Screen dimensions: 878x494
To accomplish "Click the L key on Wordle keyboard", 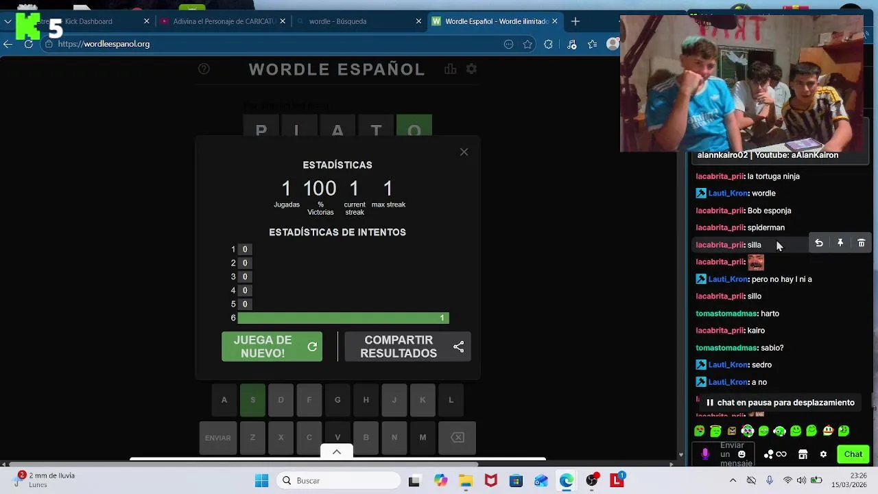I will click(x=451, y=400).
